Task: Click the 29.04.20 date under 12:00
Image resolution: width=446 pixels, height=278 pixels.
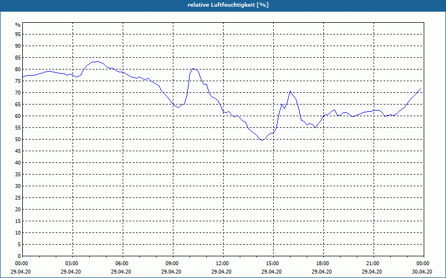Action: (221, 272)
